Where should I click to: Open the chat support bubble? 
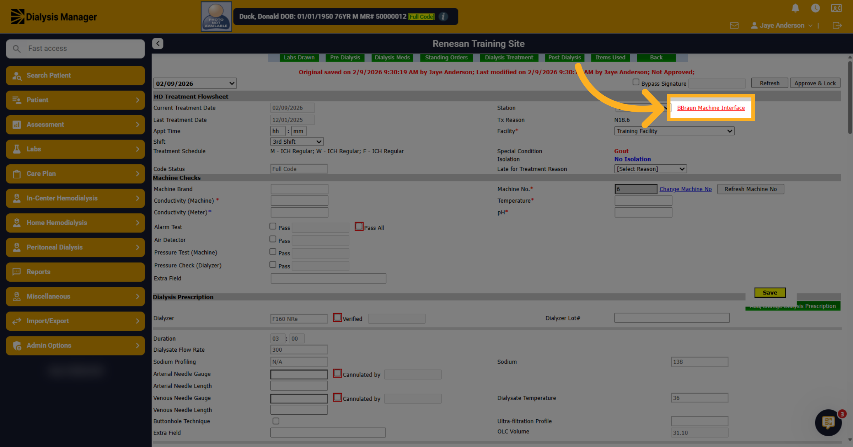[x=828, y=422]
